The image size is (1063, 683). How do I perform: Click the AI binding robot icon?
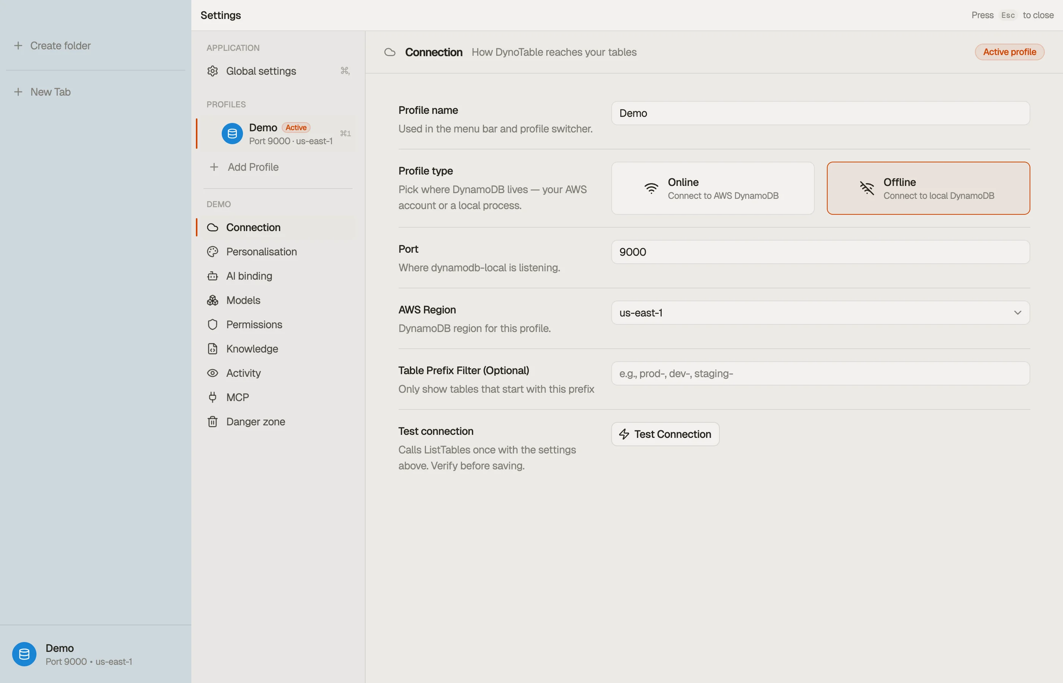pyautogui.click(x=213, y=276)
